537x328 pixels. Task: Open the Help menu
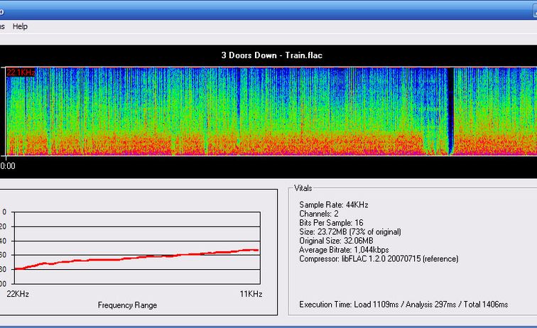pyautogui.click(x=20, y=26)
